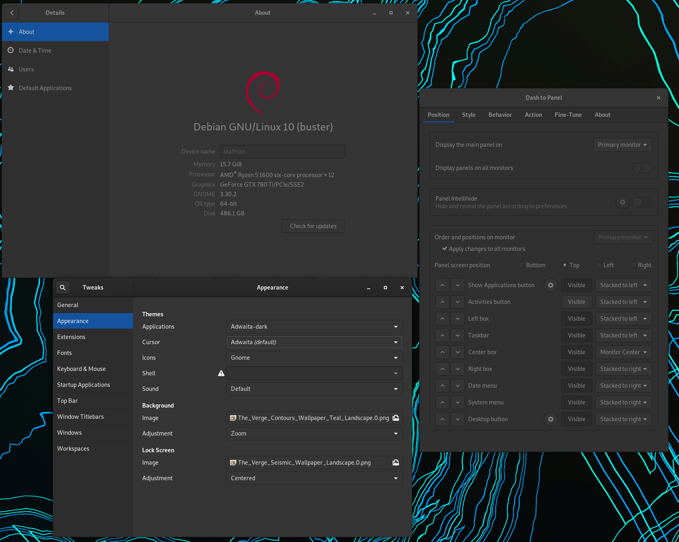Move Activities button down

point(458,302)
